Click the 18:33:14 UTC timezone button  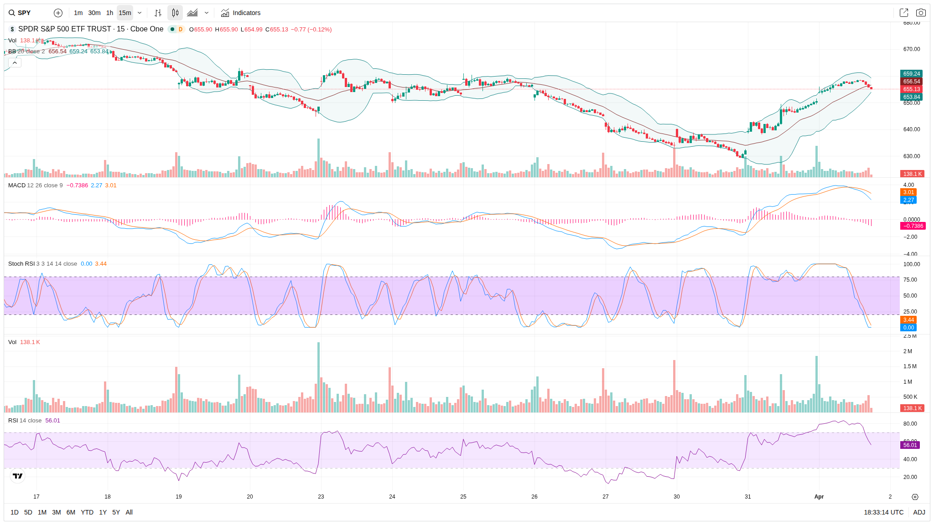(883, 512)
